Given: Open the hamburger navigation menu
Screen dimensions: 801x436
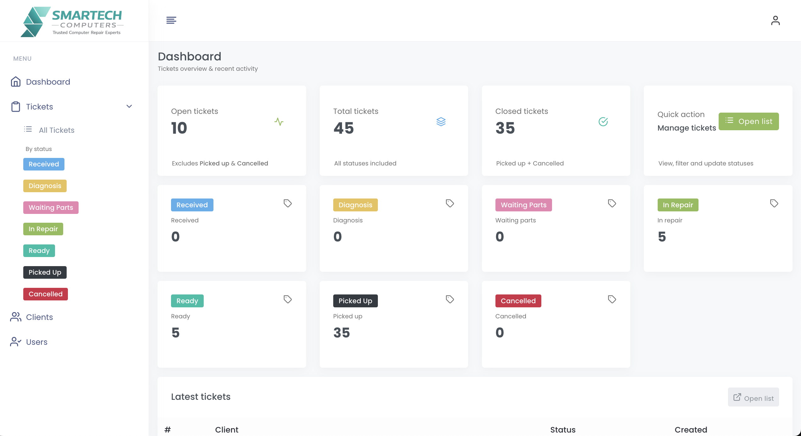Looking at the screenshot, I should (171, 20).
